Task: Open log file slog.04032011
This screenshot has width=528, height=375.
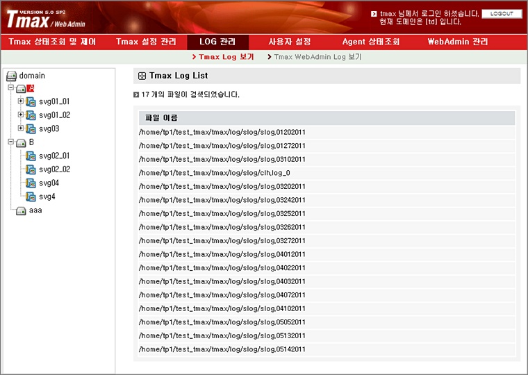Action: pyautogui.click(x=222, y=281)
